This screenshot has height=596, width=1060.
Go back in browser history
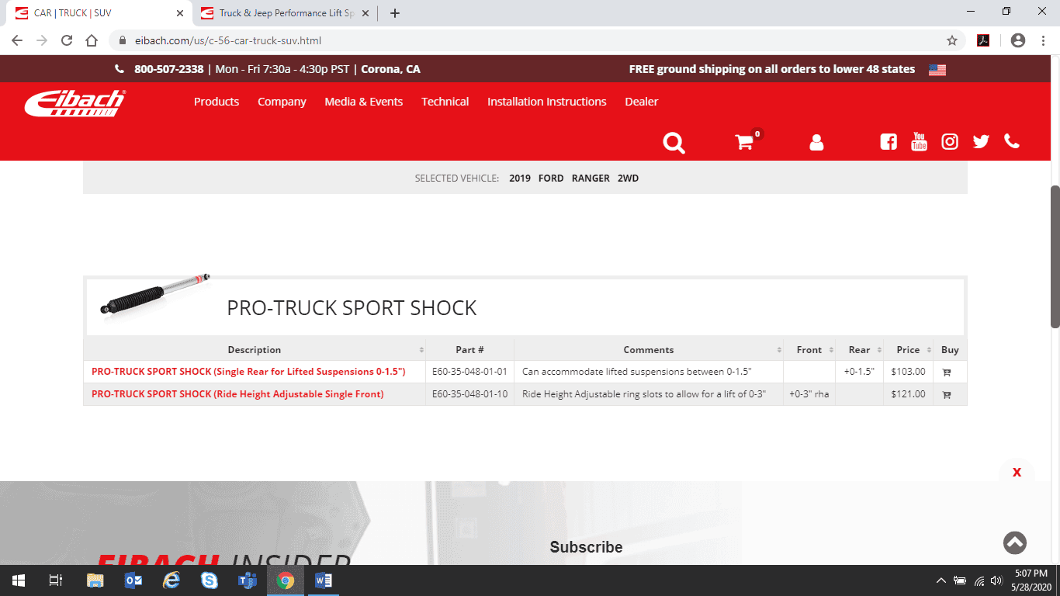17,40
